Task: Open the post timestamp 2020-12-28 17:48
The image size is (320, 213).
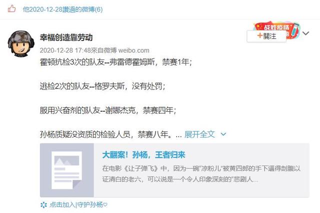Action: coord(65,50)
